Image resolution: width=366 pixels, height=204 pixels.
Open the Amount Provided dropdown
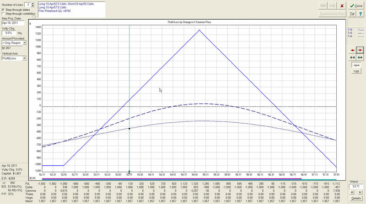(24, 42)
